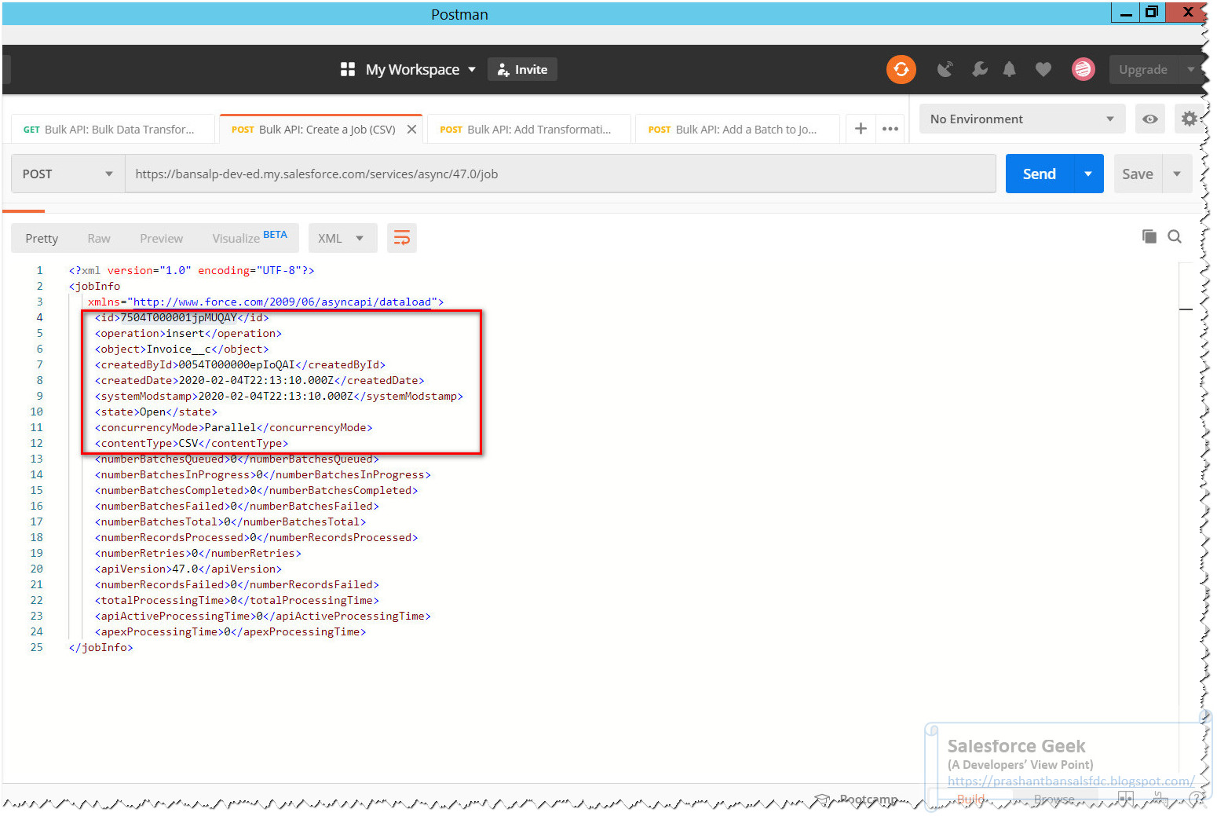Click the request URL input field
Screen dimensions: 1217x816
click(561, 174)
